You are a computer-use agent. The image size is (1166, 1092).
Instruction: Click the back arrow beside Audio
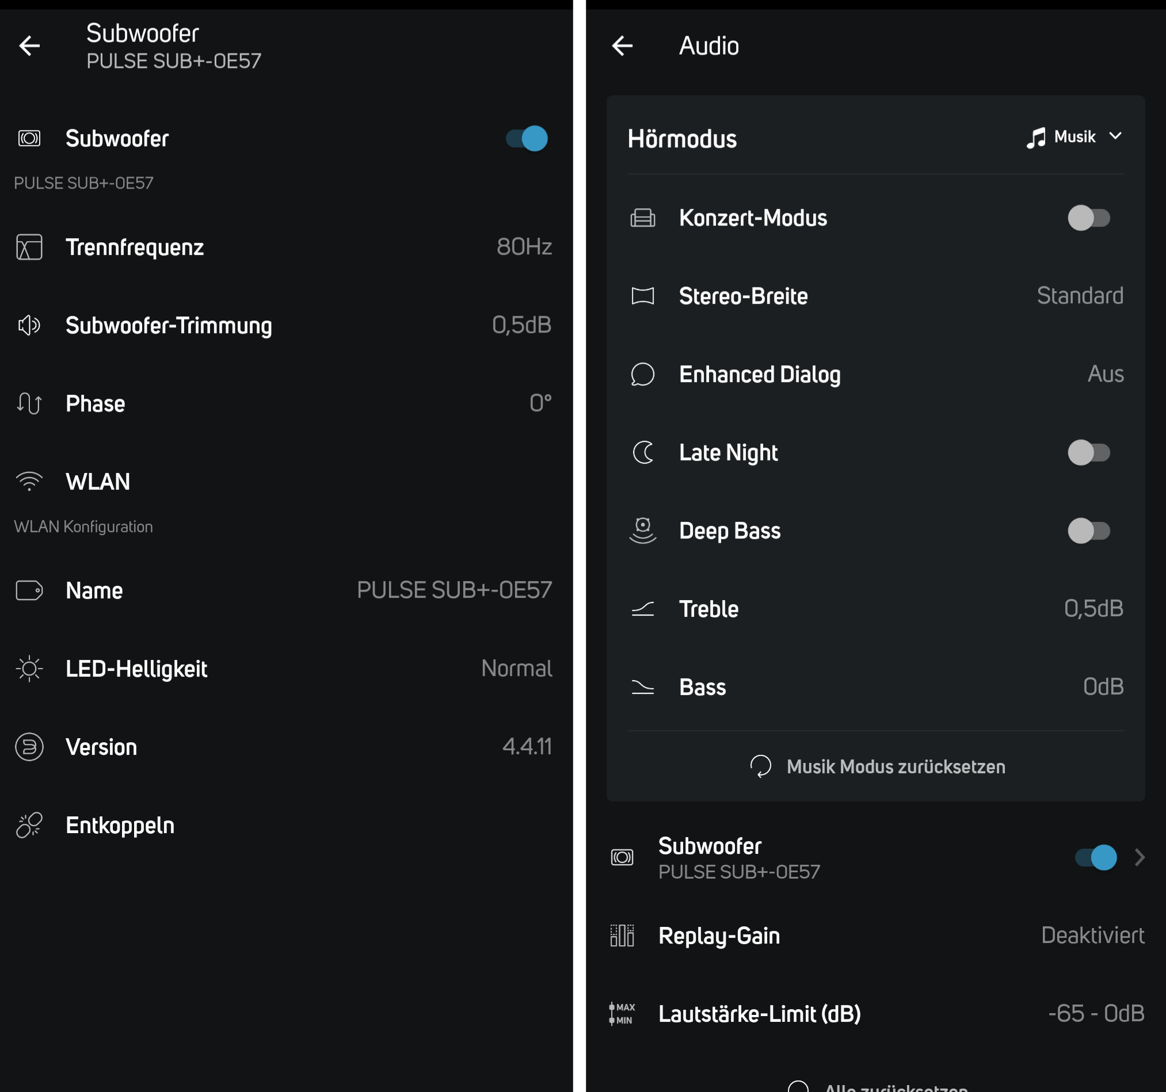(622, 46)
